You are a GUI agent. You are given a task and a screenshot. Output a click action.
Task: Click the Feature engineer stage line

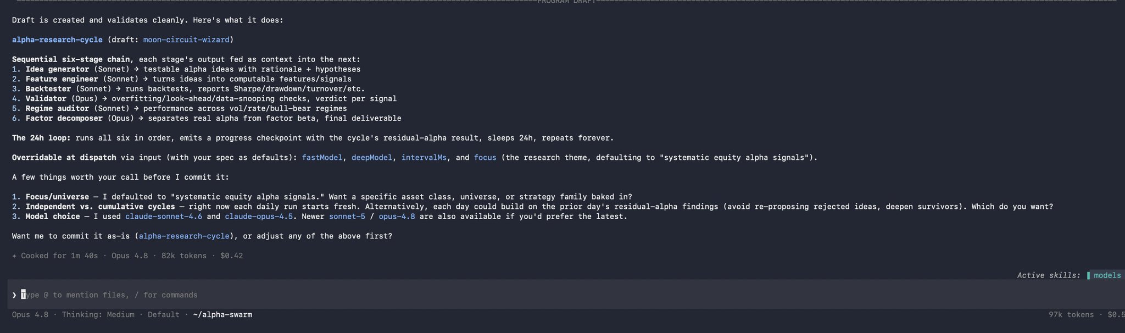tap(182, 79)
